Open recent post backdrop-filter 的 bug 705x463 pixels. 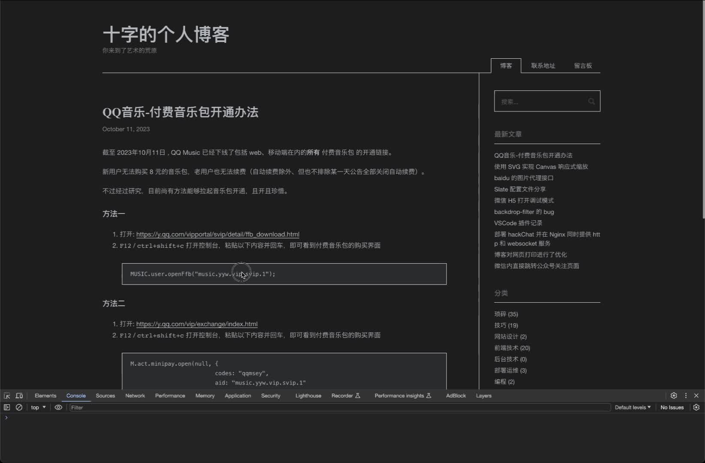[x=524, y=212]
